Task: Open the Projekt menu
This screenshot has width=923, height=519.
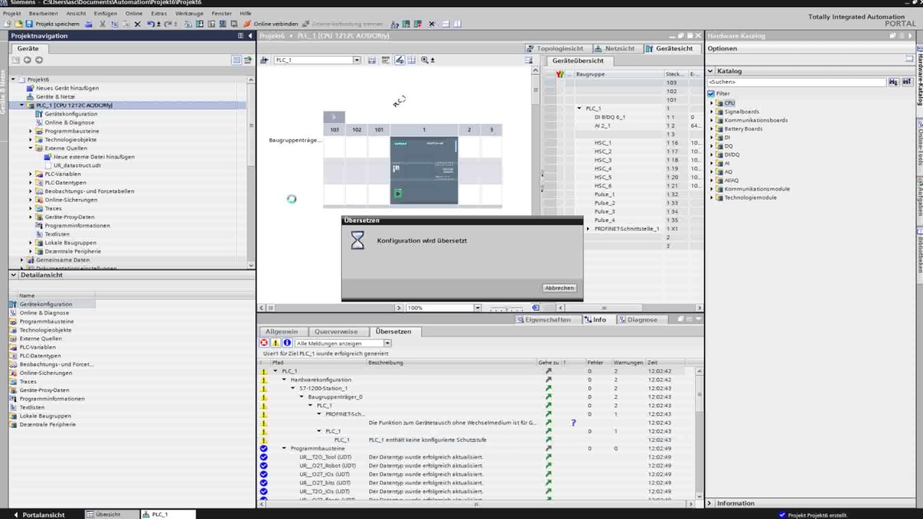Action: coord(12,13)
